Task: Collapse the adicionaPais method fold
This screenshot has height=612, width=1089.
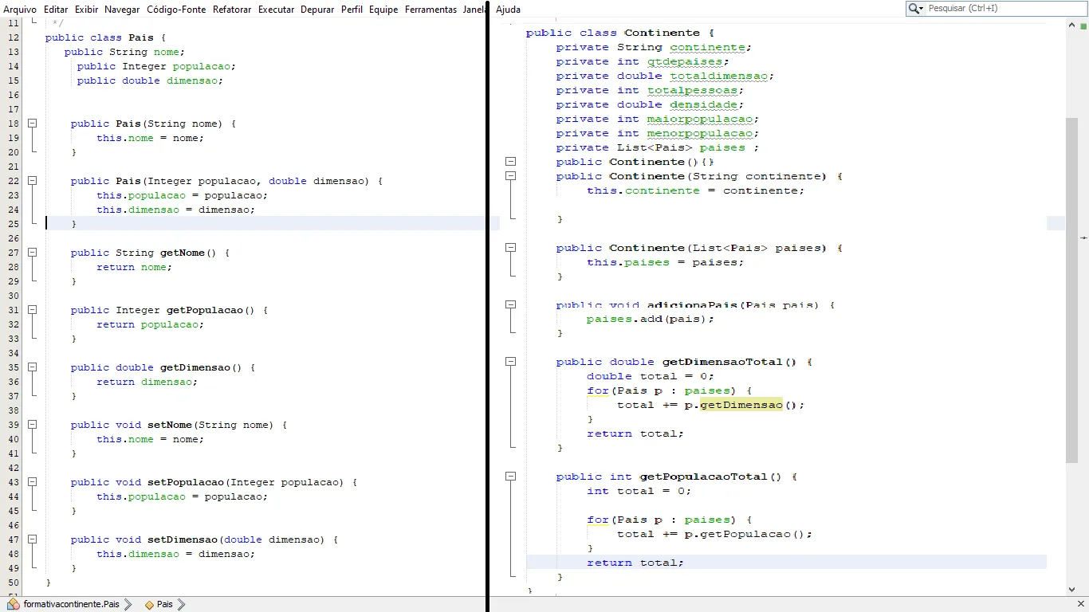Action: coord(511,304)
